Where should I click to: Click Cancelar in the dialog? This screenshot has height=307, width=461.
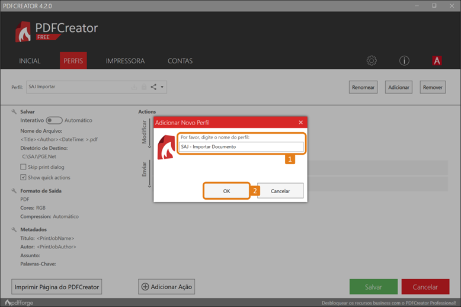click(x=280, y=191)
